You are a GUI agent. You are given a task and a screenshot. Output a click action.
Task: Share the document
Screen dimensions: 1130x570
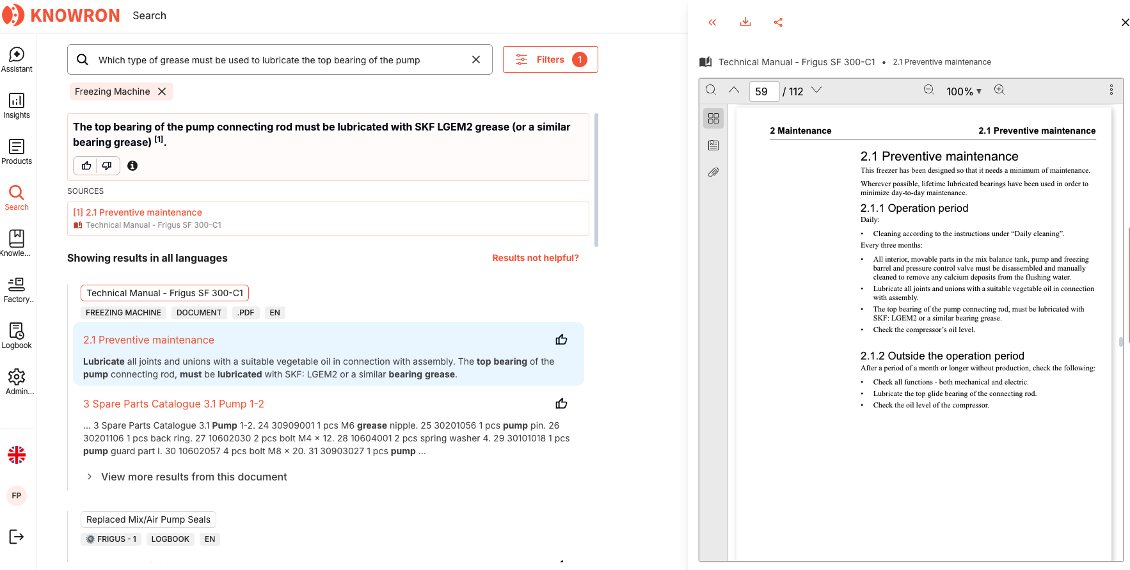[x=778, y=22]
